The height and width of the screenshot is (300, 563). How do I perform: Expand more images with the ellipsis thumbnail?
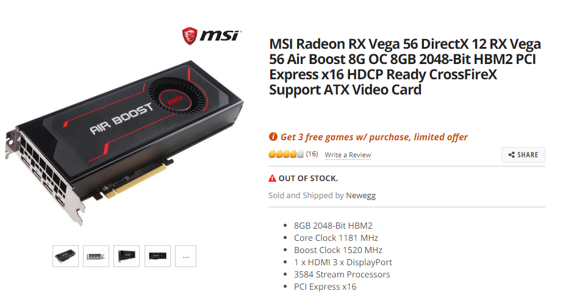tap(185, 256)
